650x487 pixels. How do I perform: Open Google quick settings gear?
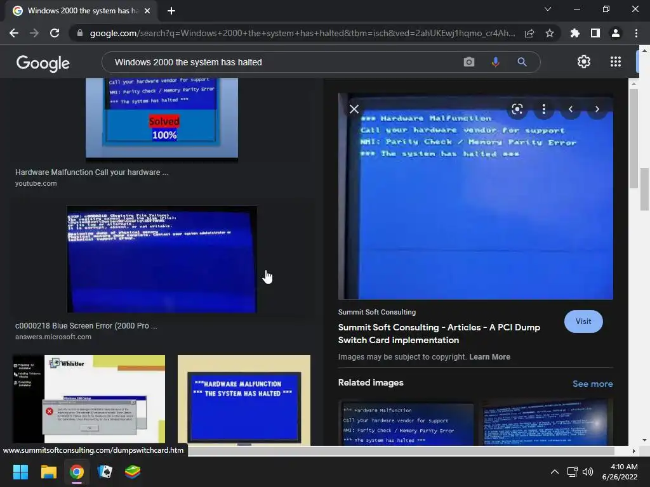point(584,62)
